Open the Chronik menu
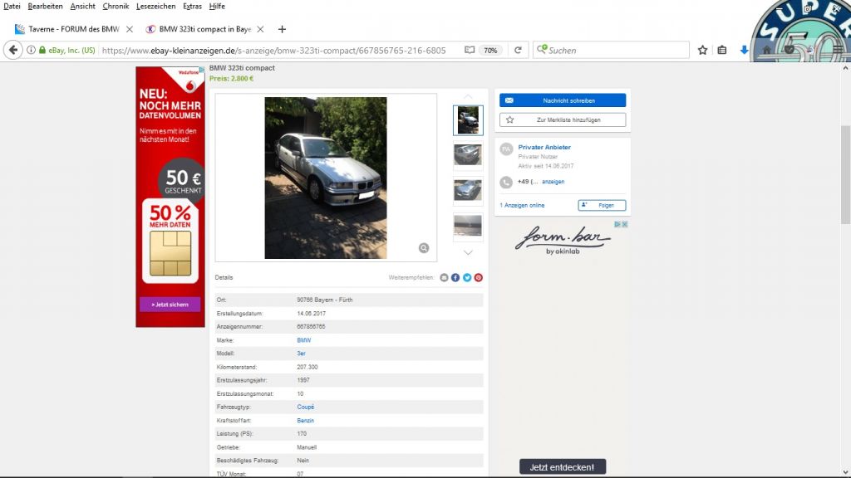This screenshot has width=851, height=478. 116,7
